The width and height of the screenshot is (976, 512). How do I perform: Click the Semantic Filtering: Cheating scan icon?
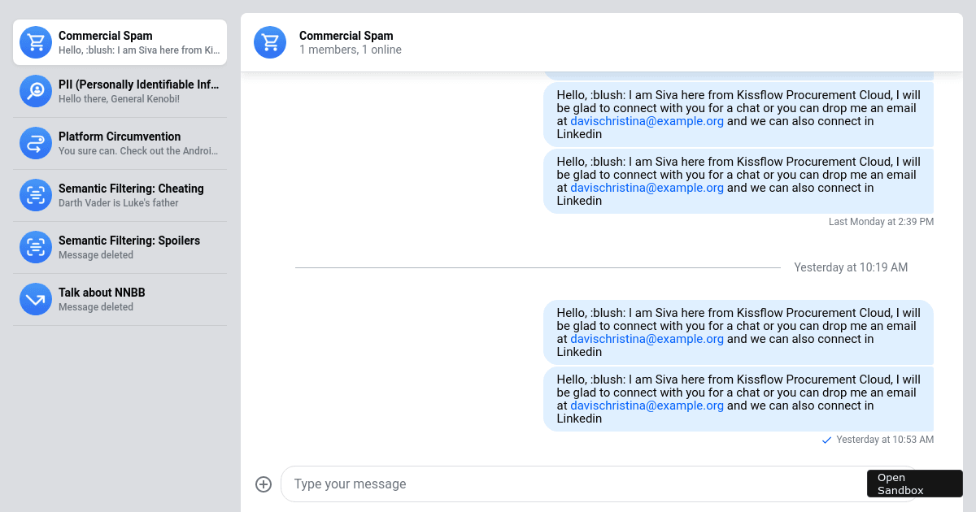tap(36, 195)
